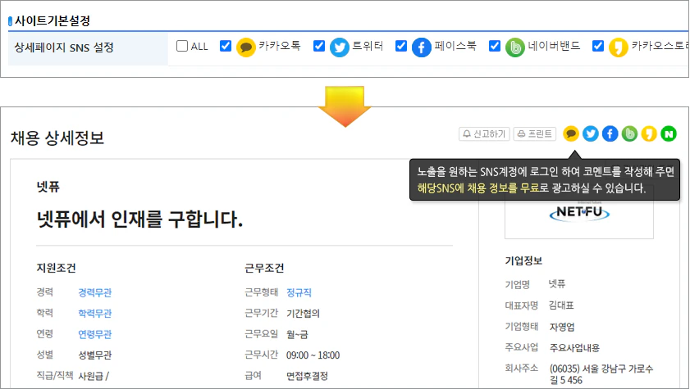690x389 pixels.
Task: Click the 기간협의 work period value
Action: 304,313
